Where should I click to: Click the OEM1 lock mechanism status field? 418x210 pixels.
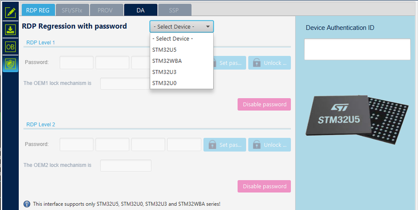pos(125,84)
